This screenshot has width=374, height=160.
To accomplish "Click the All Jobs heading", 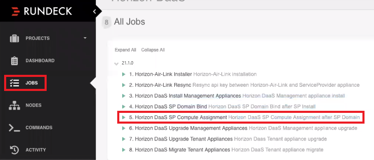I will click(130, 22).
